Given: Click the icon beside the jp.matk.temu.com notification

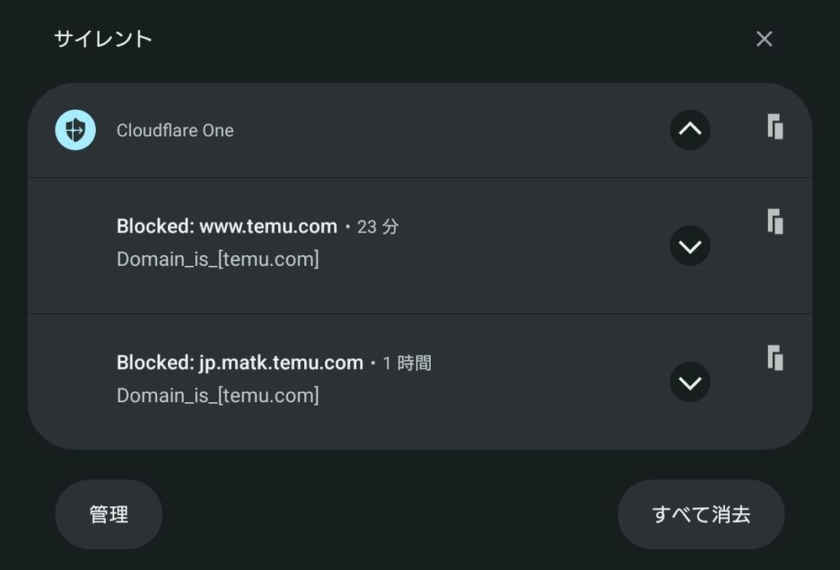Looking at the screenshot, I should 775,358.
